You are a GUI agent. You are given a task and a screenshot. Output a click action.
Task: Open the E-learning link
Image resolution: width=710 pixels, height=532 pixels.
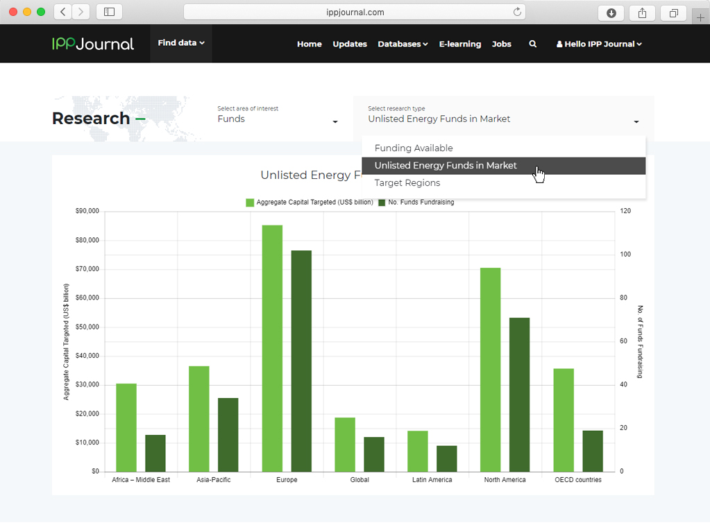point(459,44)
